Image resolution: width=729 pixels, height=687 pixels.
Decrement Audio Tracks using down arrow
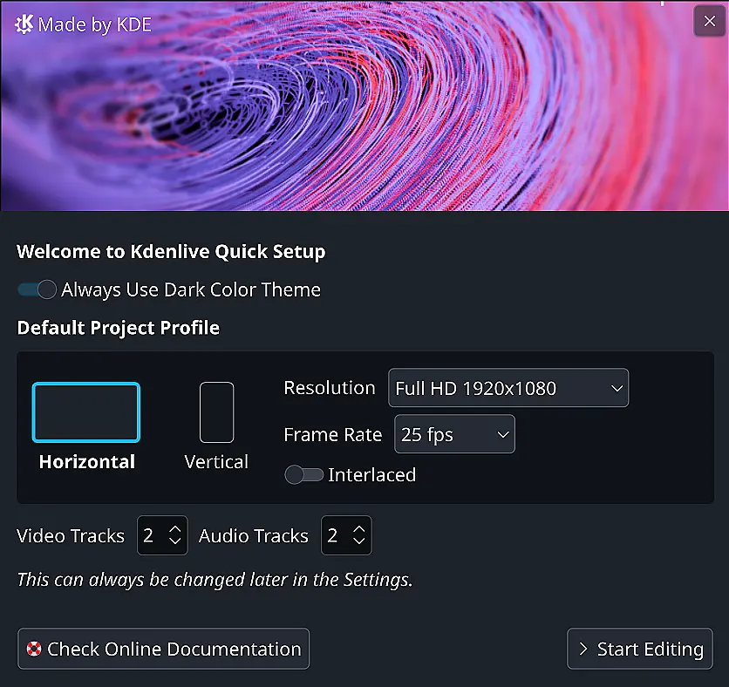[359, 542]
